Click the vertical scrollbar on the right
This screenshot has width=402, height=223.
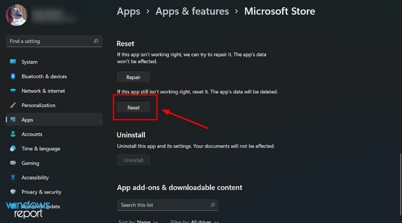click(401, 184)
